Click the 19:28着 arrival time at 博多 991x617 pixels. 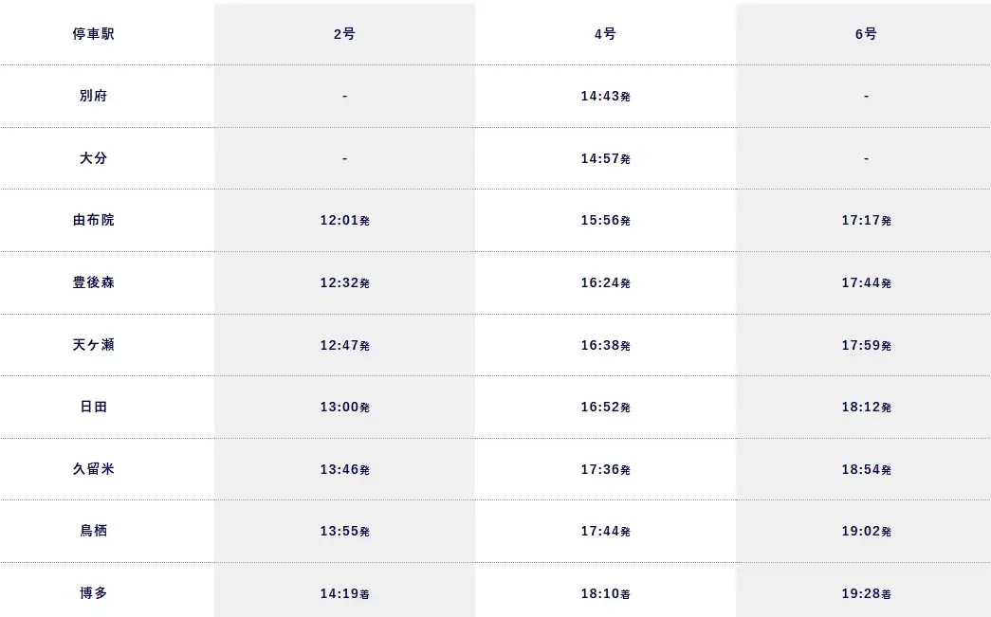point(866,594)
